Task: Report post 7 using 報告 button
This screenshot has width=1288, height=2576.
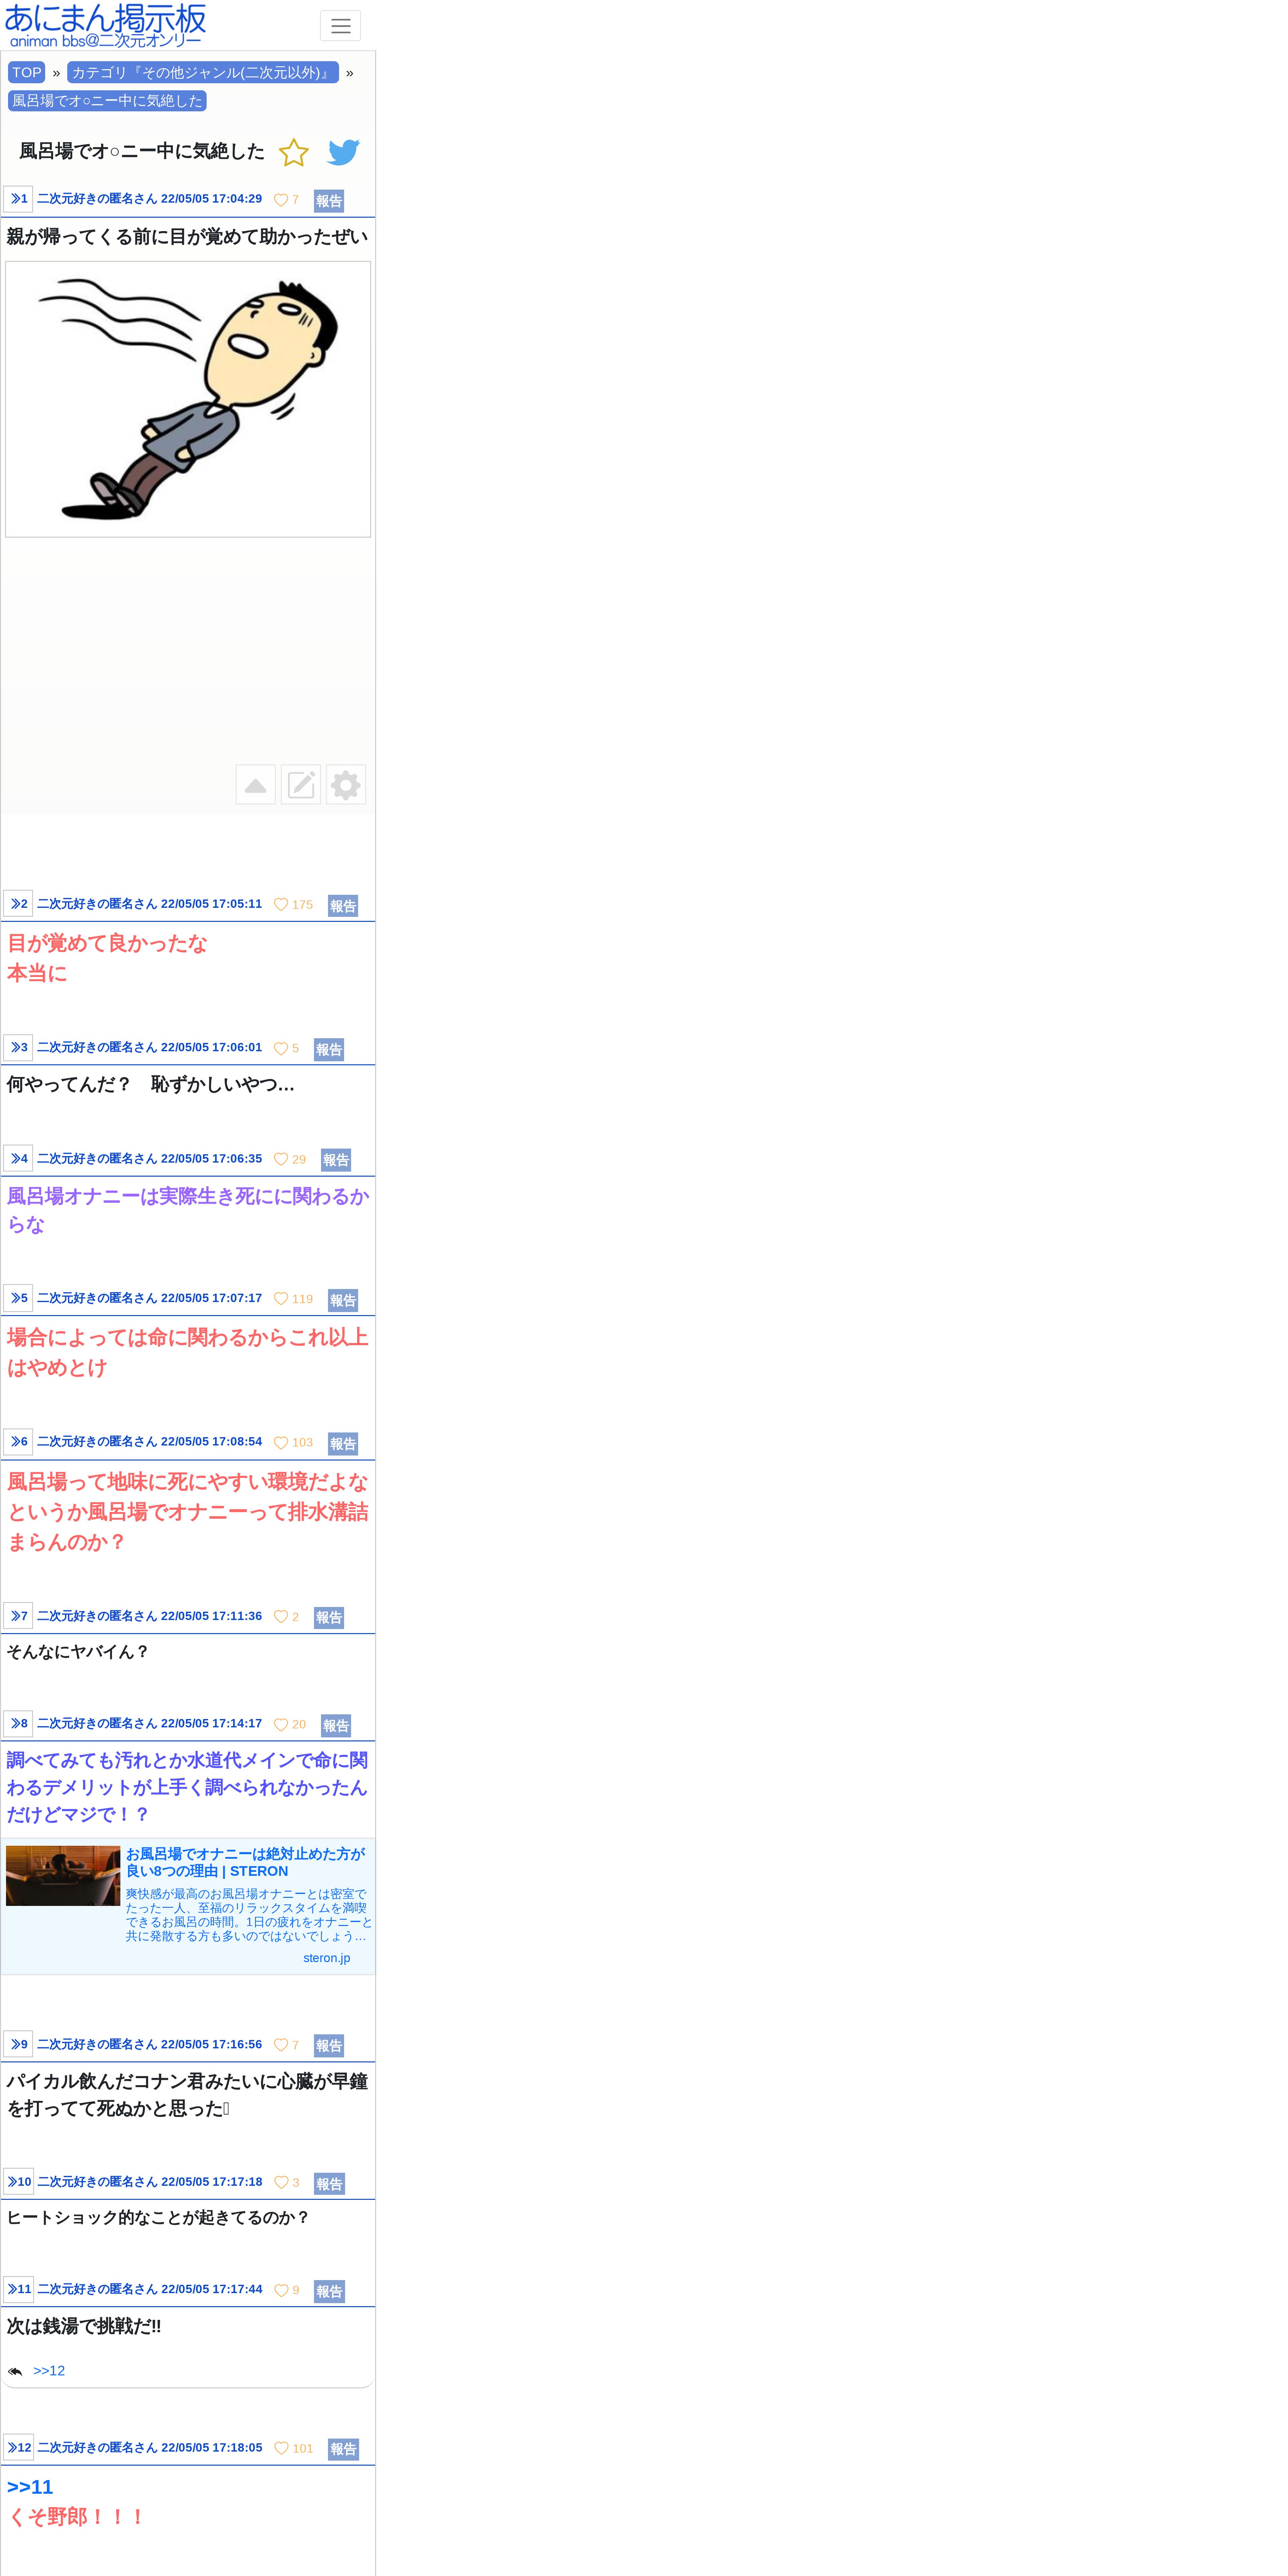Action: 329,1618
